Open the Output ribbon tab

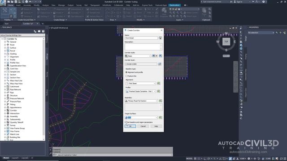pos(70,5)
